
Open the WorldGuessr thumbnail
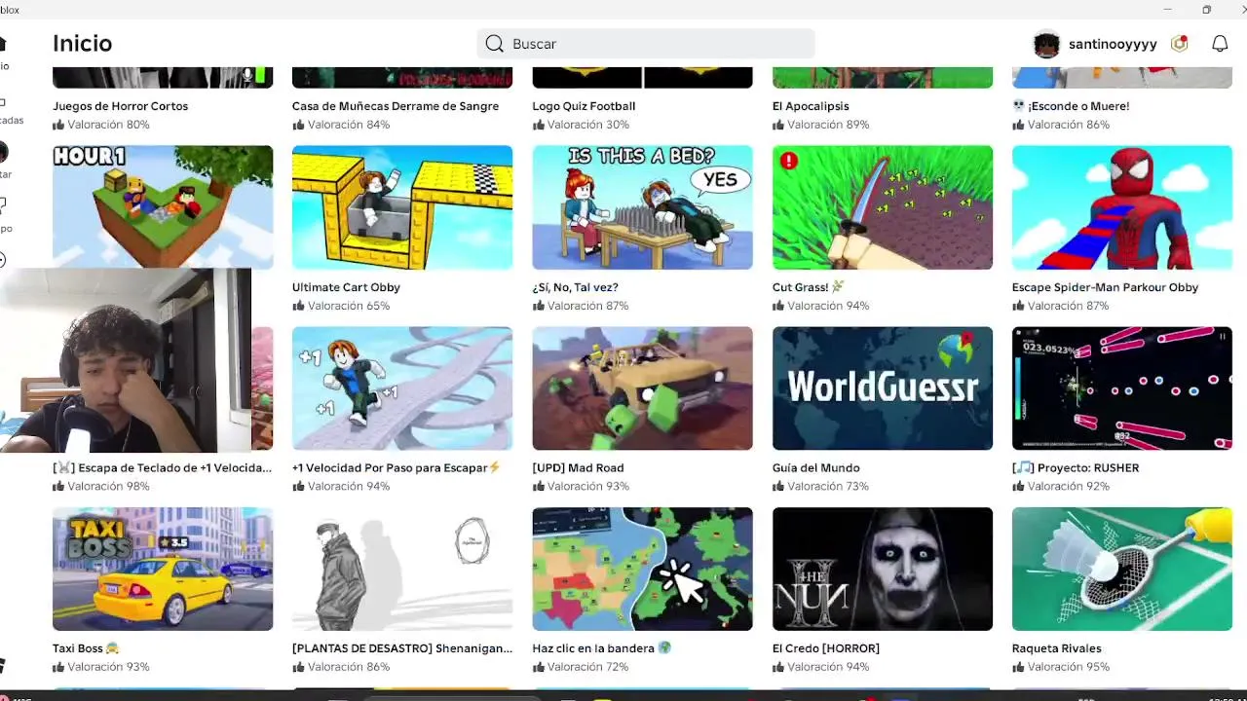(x=883, y=388)
